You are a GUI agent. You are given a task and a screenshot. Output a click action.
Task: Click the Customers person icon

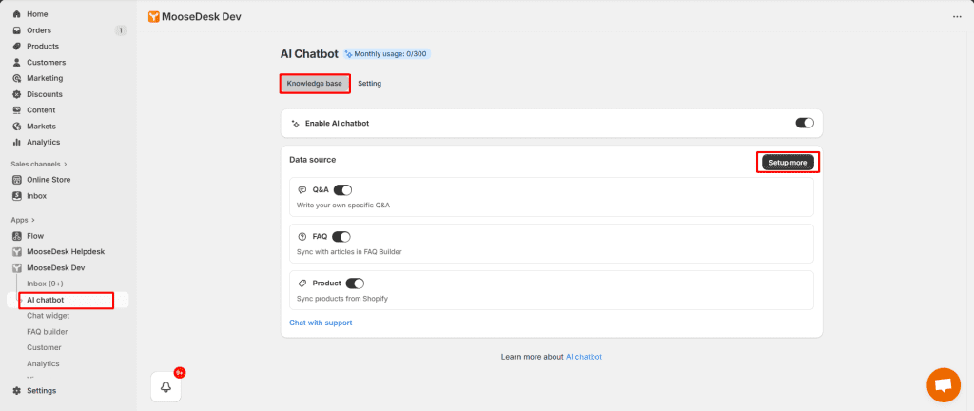pos(17,63)
